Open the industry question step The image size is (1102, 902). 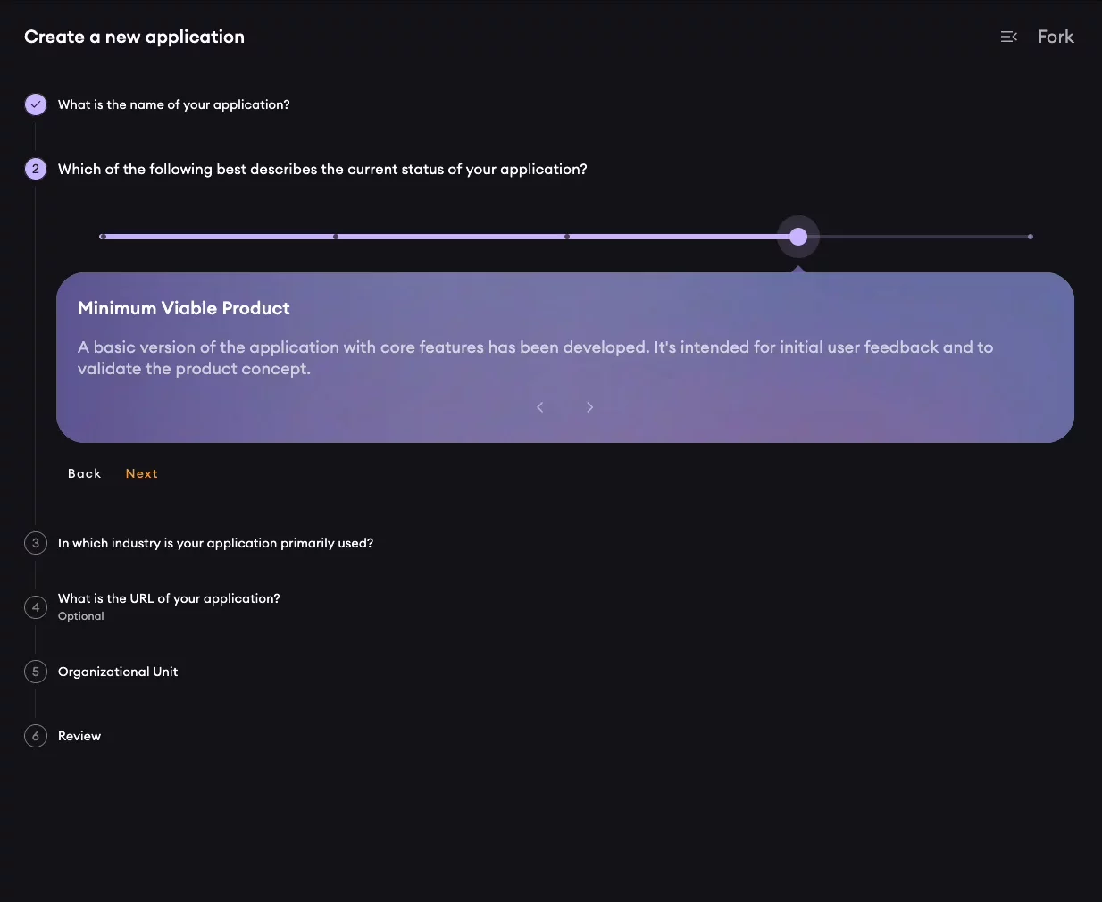coord(215,543)
